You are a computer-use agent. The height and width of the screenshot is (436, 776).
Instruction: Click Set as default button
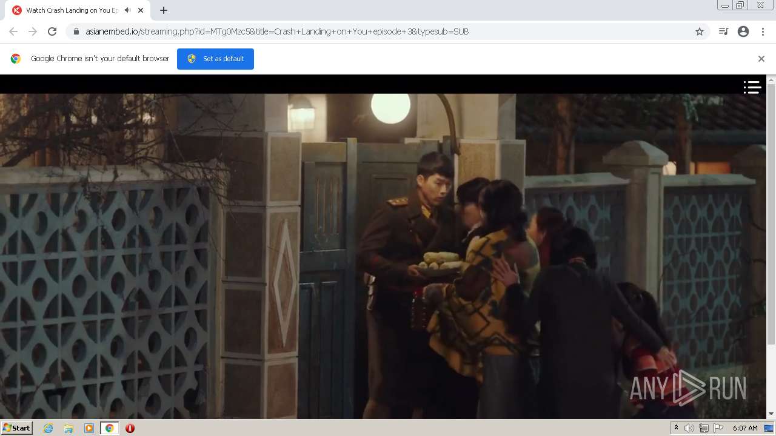pyautogui.click(x=215, y=59)
